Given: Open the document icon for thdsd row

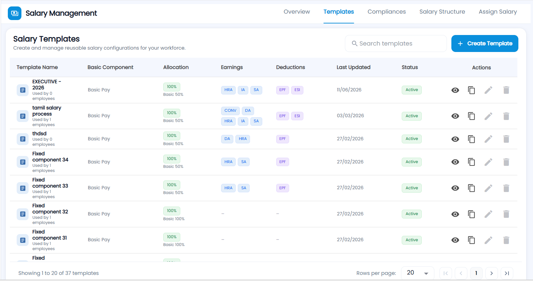Looking at the screenshot, I should pyautogui.click(x=23, y=139).
